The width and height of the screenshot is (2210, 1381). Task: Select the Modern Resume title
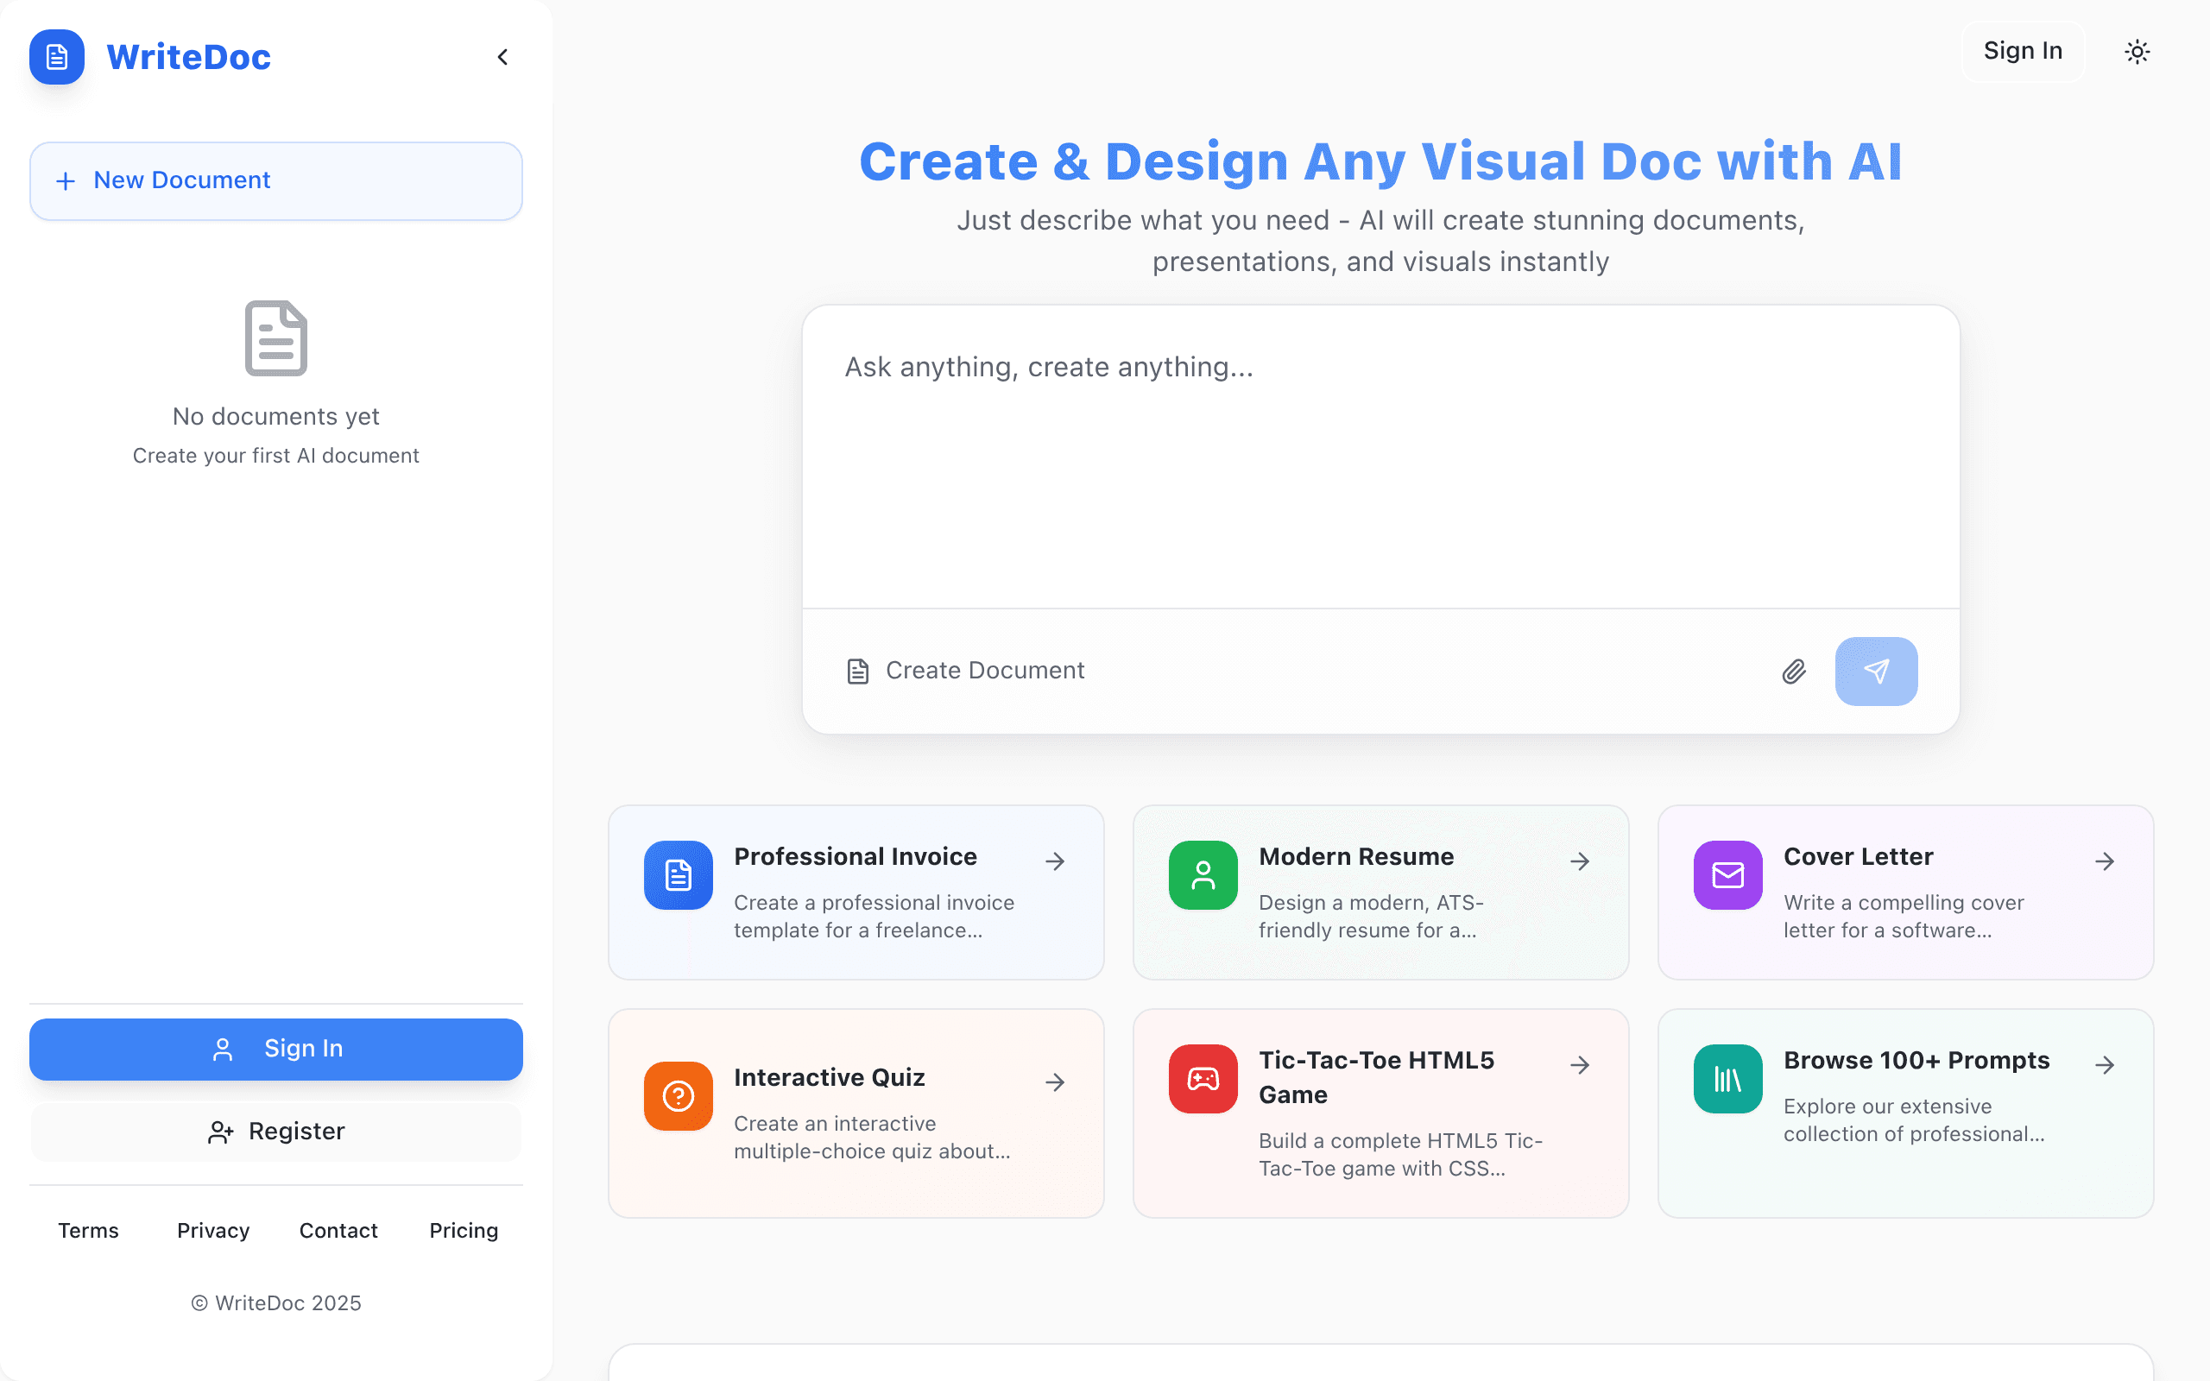[1356, 857]
